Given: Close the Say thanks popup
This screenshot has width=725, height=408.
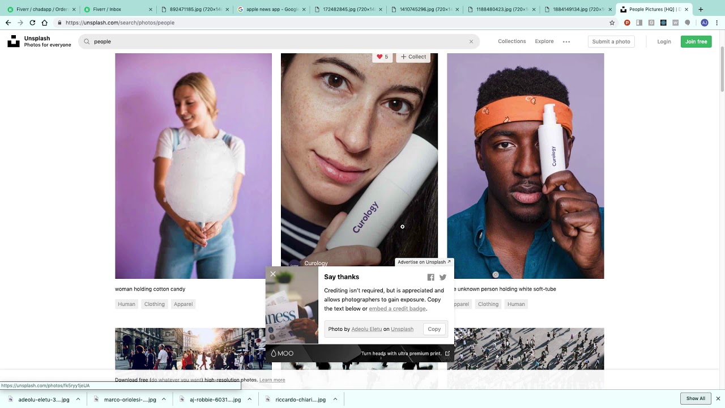Looking at the screenshot, I should 272,274.
